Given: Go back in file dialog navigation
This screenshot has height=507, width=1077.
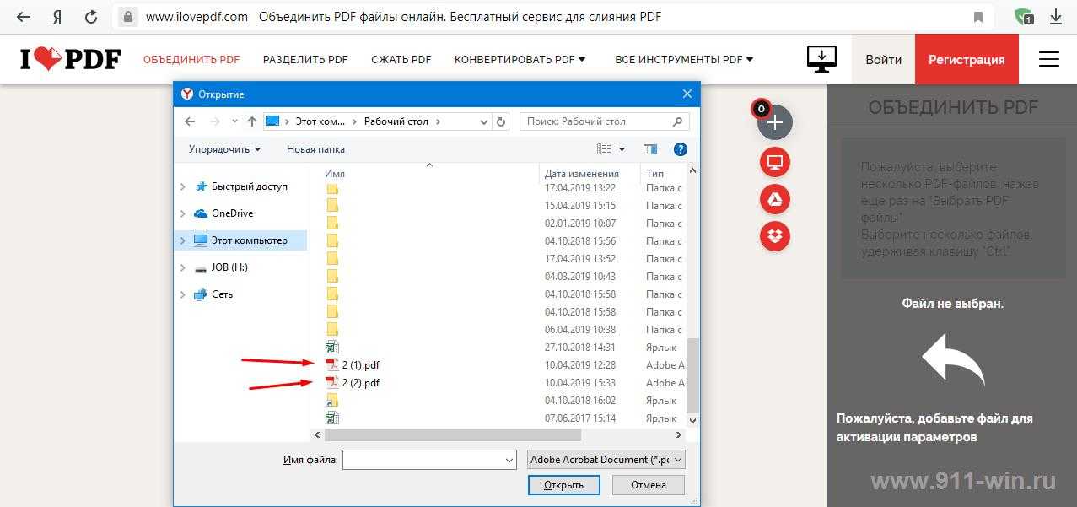Looking at the screenshot, I should [190, 121].
